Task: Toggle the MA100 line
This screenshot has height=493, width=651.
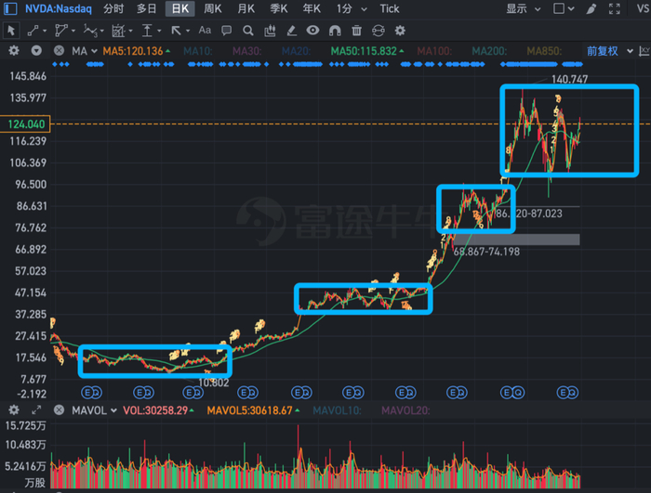Action: click(x=434, y=51)
